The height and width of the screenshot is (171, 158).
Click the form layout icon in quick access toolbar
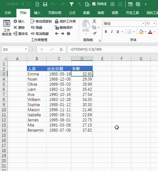pyautogui.click(x=130, y=4)
